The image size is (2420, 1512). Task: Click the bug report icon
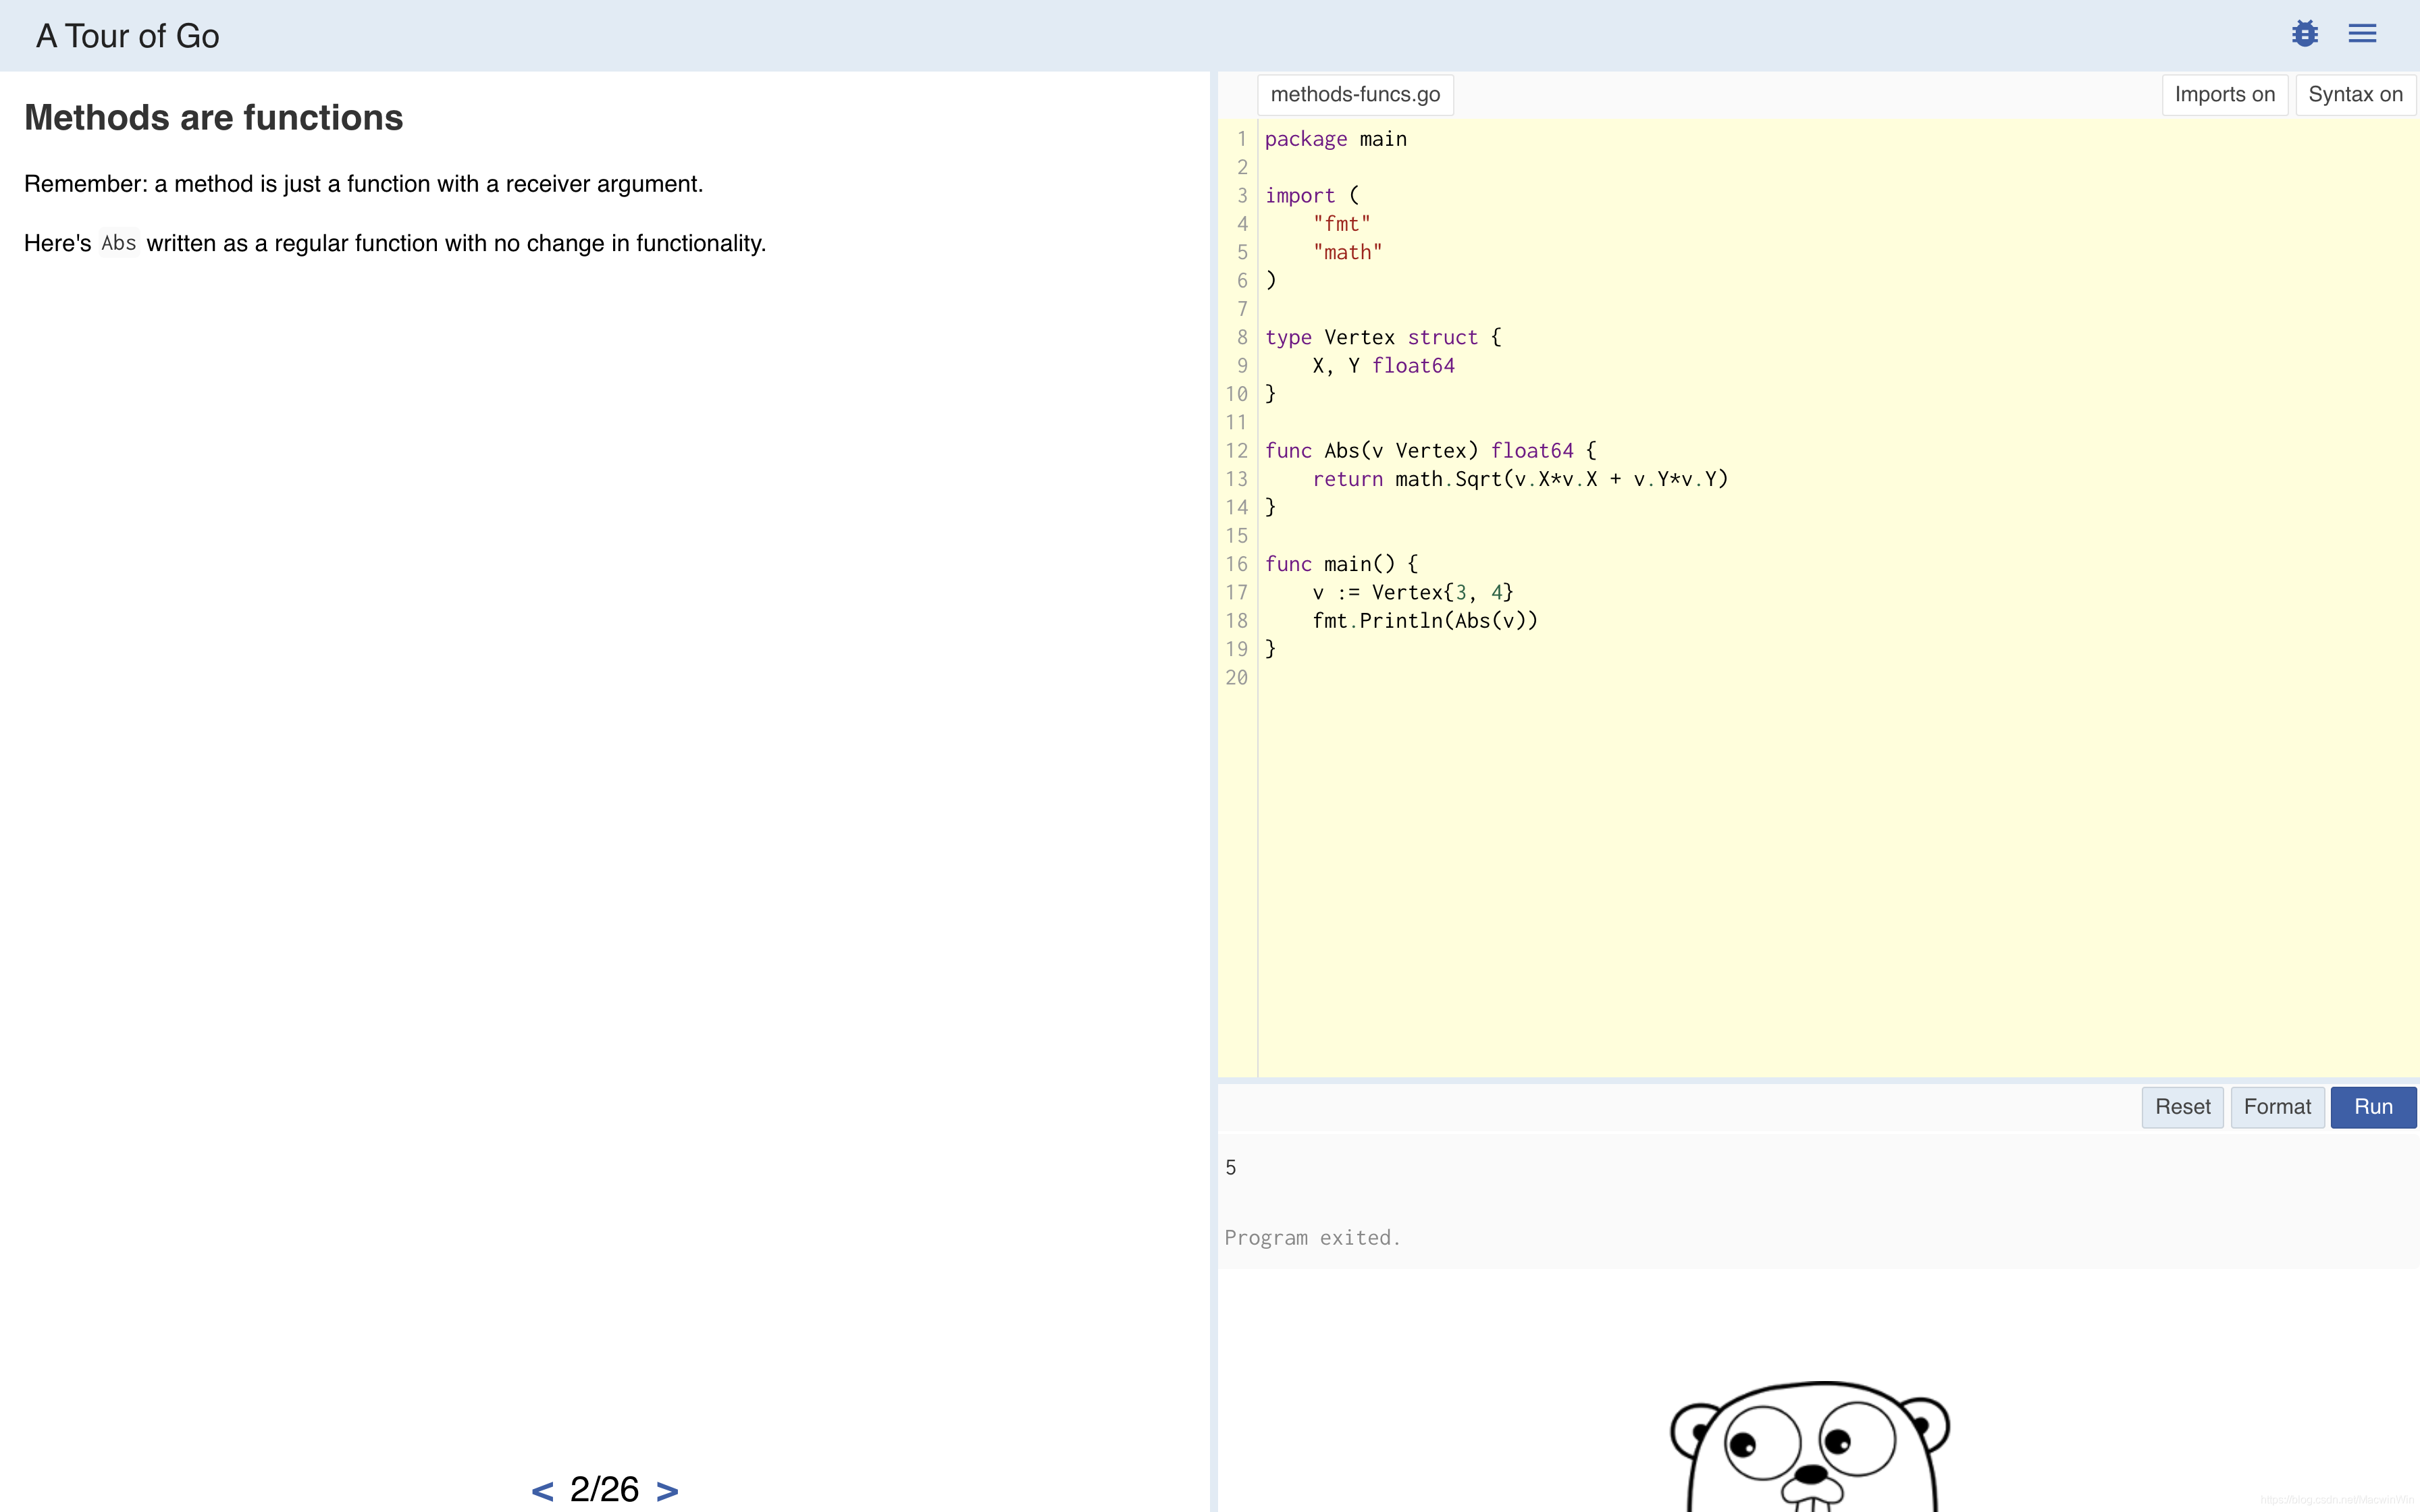click(x=2304, y=34)
